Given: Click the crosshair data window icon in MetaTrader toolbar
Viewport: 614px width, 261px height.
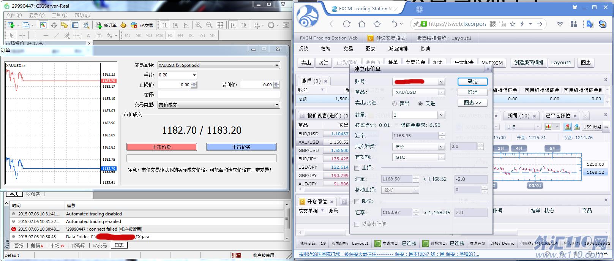Looking at the screenshot, I should (54, 25).
